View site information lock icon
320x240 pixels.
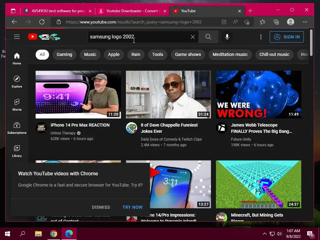click(x=58, y=22)
